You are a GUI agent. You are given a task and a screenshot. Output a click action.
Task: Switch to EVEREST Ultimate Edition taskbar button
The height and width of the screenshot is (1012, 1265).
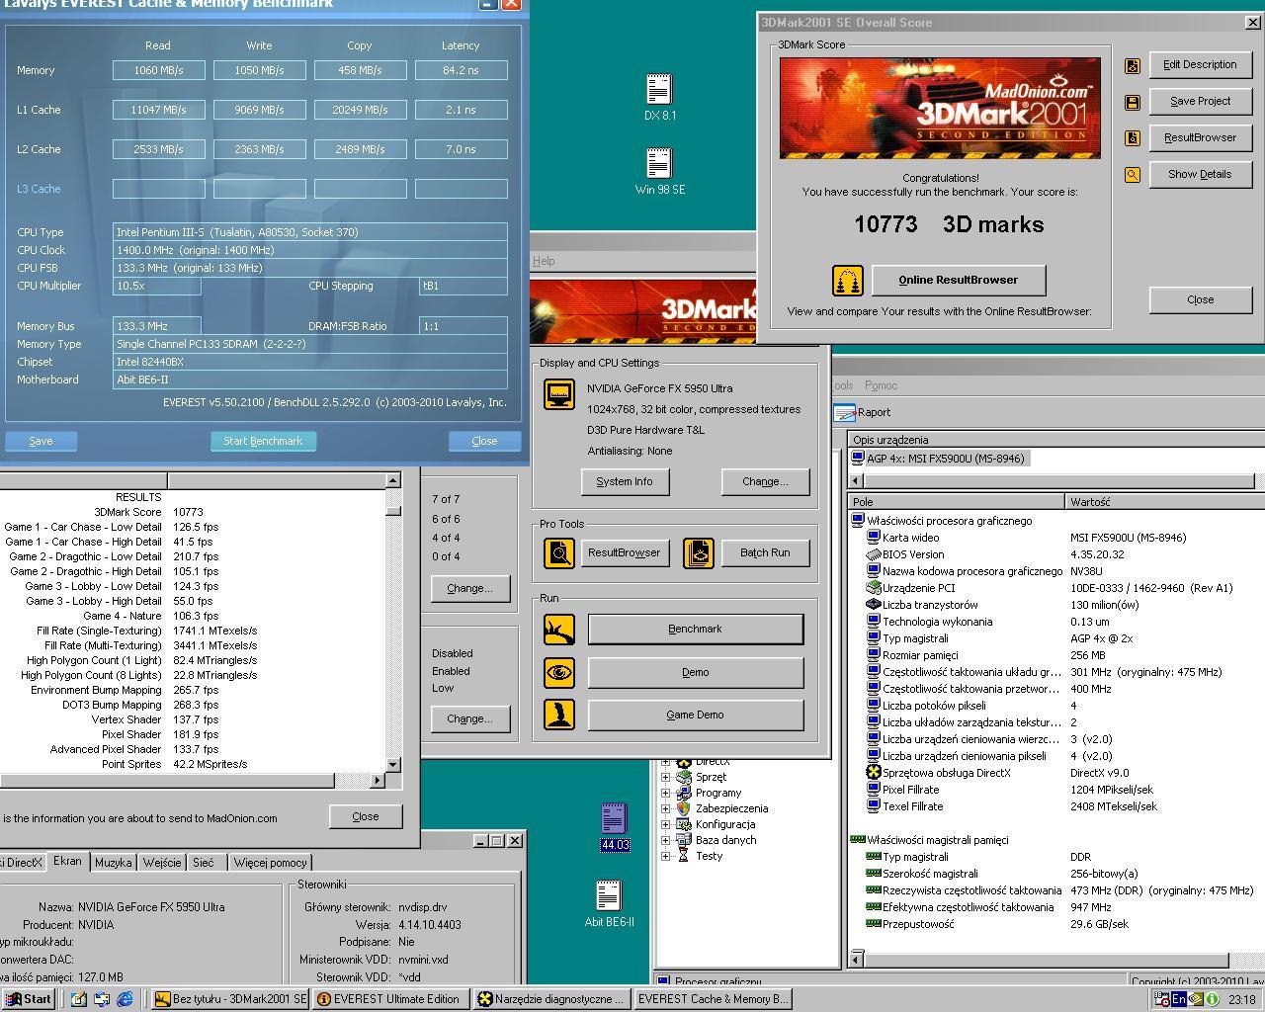click(389, 999)
